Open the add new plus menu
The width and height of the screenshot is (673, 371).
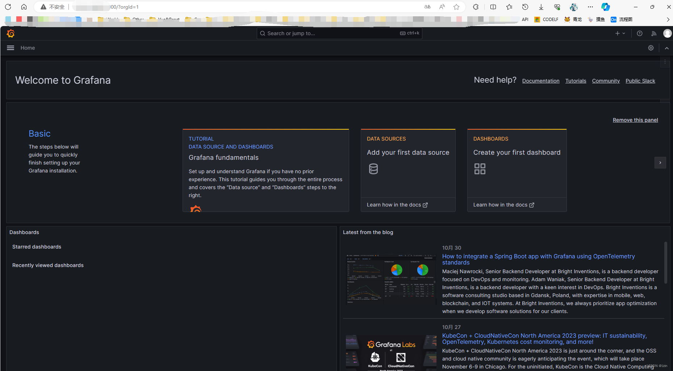(x=620, y=33)
